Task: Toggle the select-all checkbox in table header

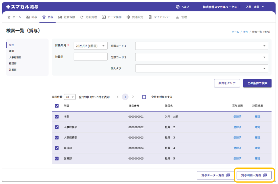Action: click(57, 106)
